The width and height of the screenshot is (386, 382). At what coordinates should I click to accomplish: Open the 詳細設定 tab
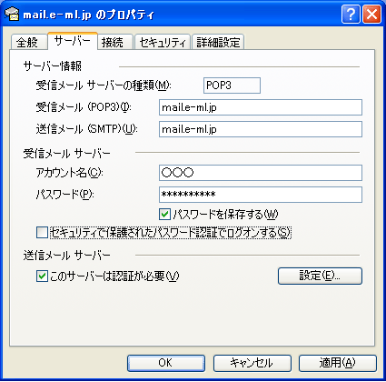pyautogui.click(x=218, y=42)
